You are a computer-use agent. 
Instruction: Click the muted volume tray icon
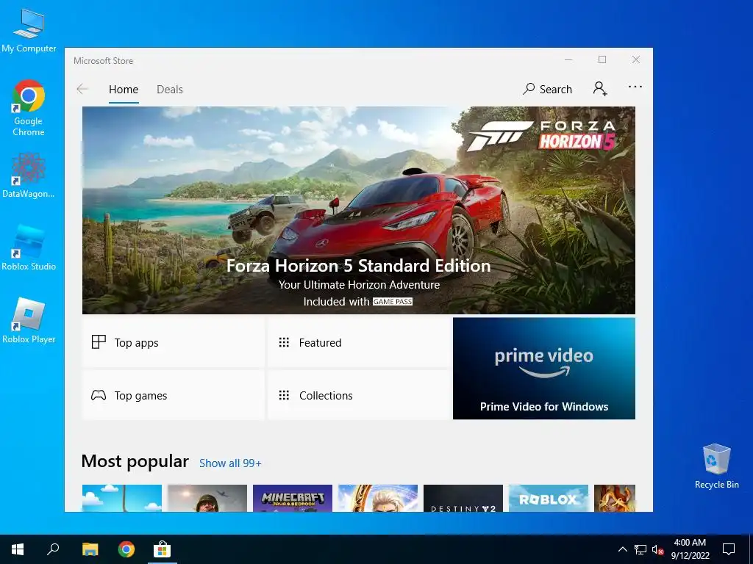point(657,549)
